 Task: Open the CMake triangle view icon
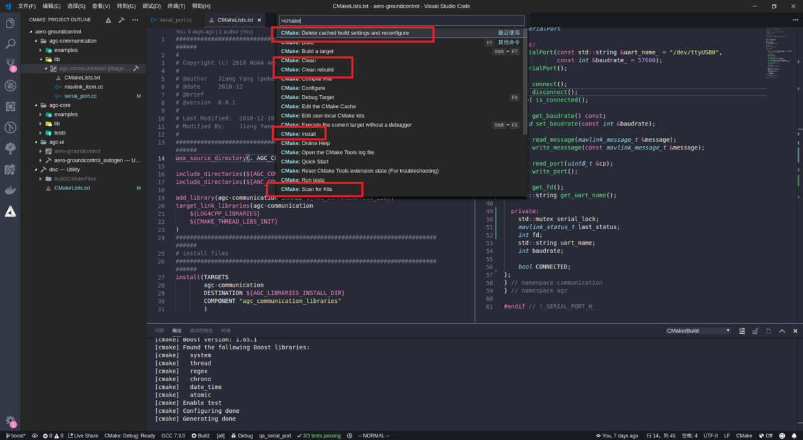pyautogui.click(x=10, y=212)
